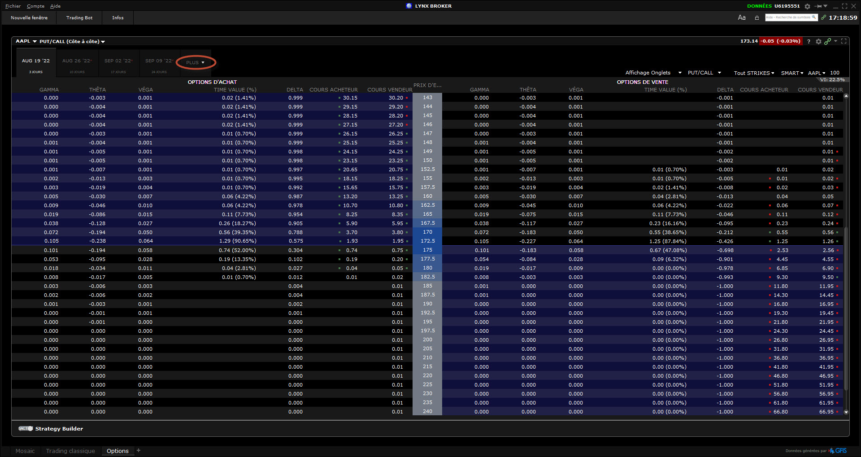Open the Aide menu
The image size is (861, 457).
tap(55, 6)
